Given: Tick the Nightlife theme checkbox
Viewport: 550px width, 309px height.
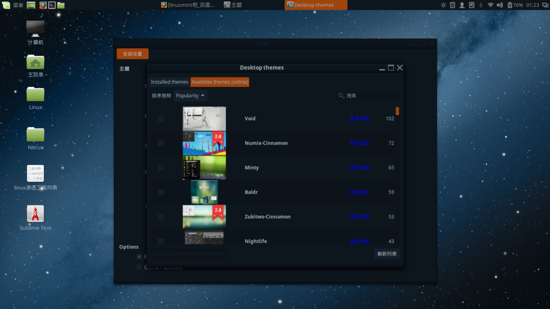Looking at the screenshot, I should 161,241.
